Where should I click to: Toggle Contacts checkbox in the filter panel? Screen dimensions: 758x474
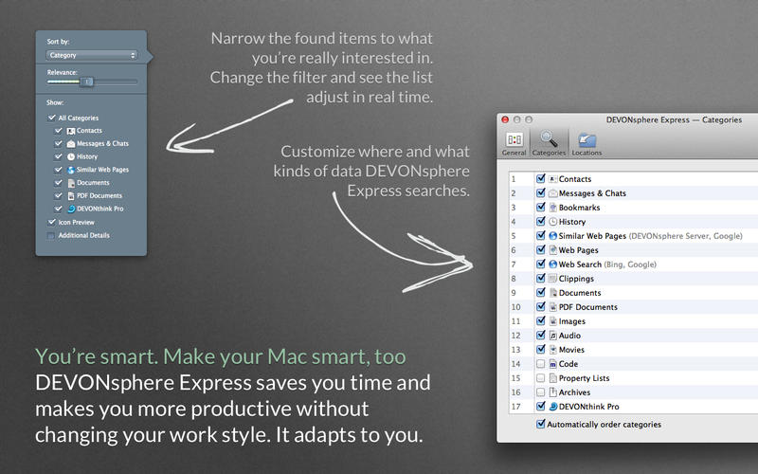(x=59, y=131)
